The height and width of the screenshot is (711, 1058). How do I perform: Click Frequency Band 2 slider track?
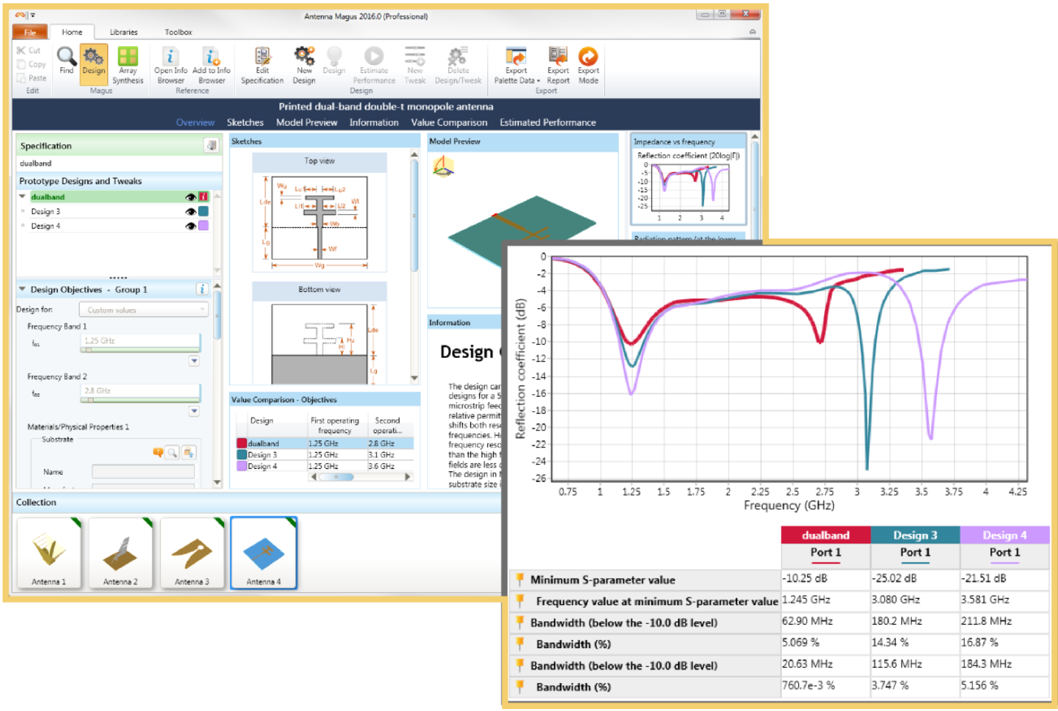pos(140,400)
